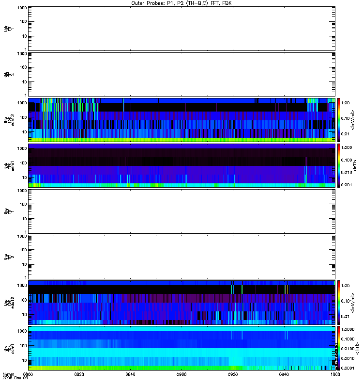Click the 'thc fbk scm1' y-axis label
The image size is (363, 388).
click(9, 348)
